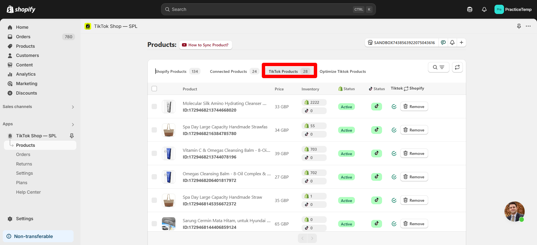Click sync checkmark icon for Vitamin C Balm
This screenshot has width=537, height=245.
tap(394, 153)
